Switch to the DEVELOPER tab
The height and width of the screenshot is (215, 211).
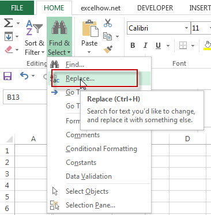(x=155, y=8)
